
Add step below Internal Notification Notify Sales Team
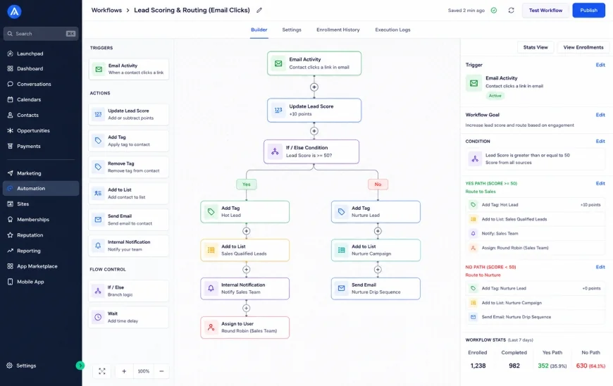pos(247,309)
